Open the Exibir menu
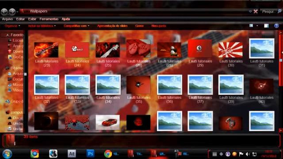Viewport: 283px width, 159px height. pos(32,19)
